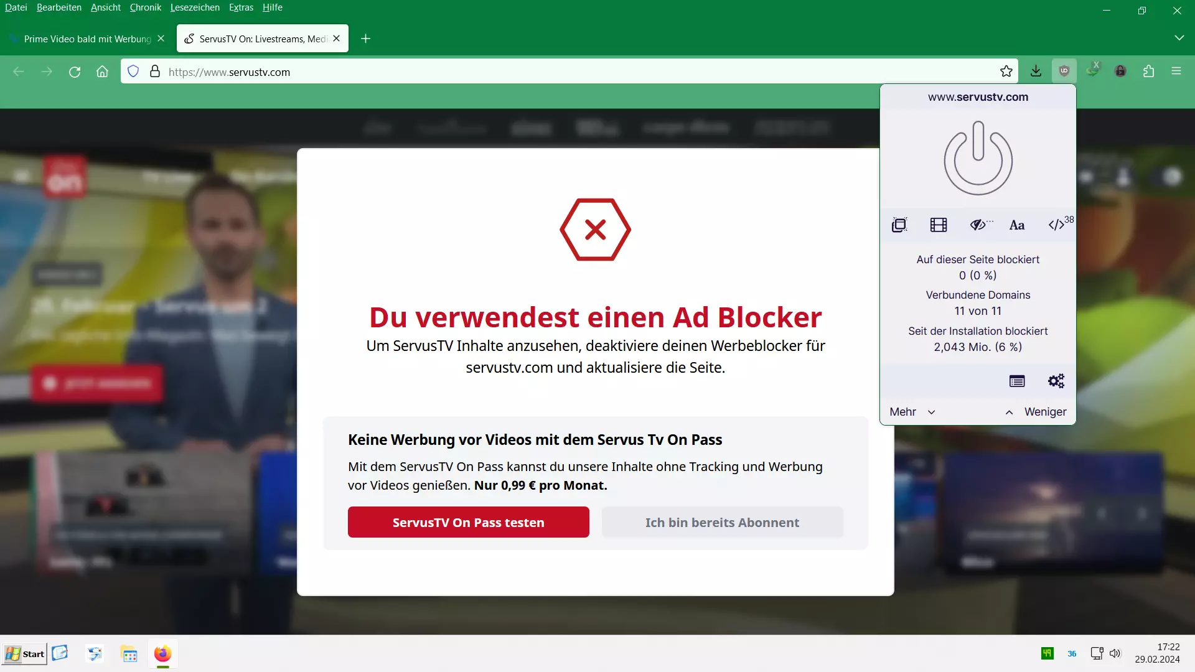Click Seit der Installation blockiert statistic
This screenshot has width=1195, height=672.
tap(978, 339)
